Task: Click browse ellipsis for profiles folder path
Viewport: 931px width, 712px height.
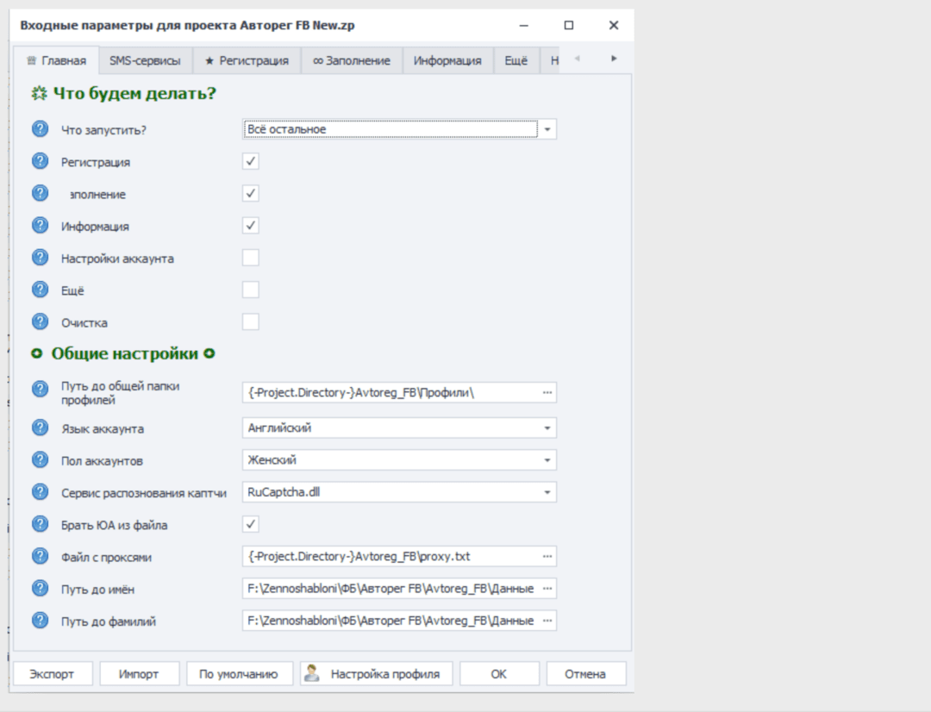Action: (547, 392)
